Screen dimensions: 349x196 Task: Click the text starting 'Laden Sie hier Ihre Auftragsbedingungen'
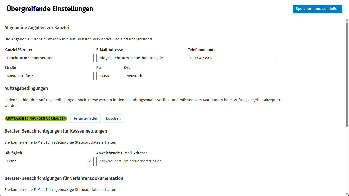(143, 103)
